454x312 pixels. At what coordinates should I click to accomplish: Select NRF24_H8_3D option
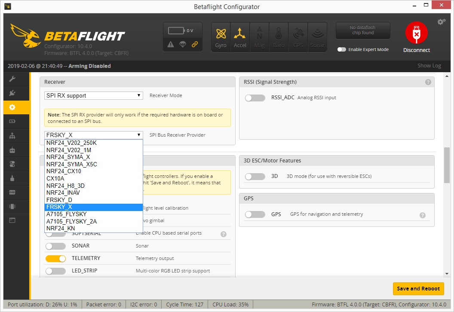pyautogui.click(x=94, y=186)
